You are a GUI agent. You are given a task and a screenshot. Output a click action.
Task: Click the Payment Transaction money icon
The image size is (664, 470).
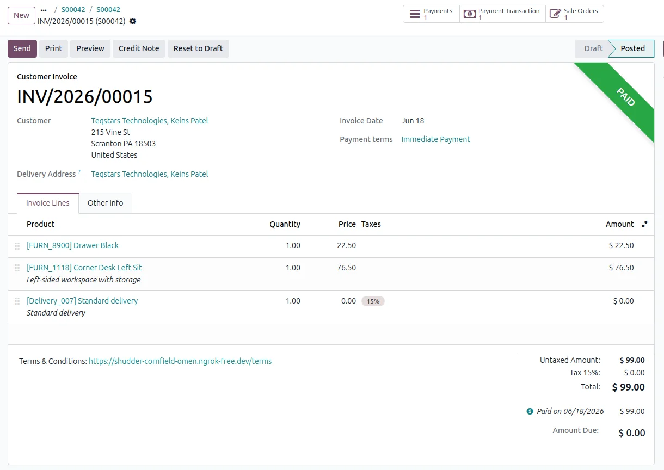pyautogui.click(x=469, y=14)
